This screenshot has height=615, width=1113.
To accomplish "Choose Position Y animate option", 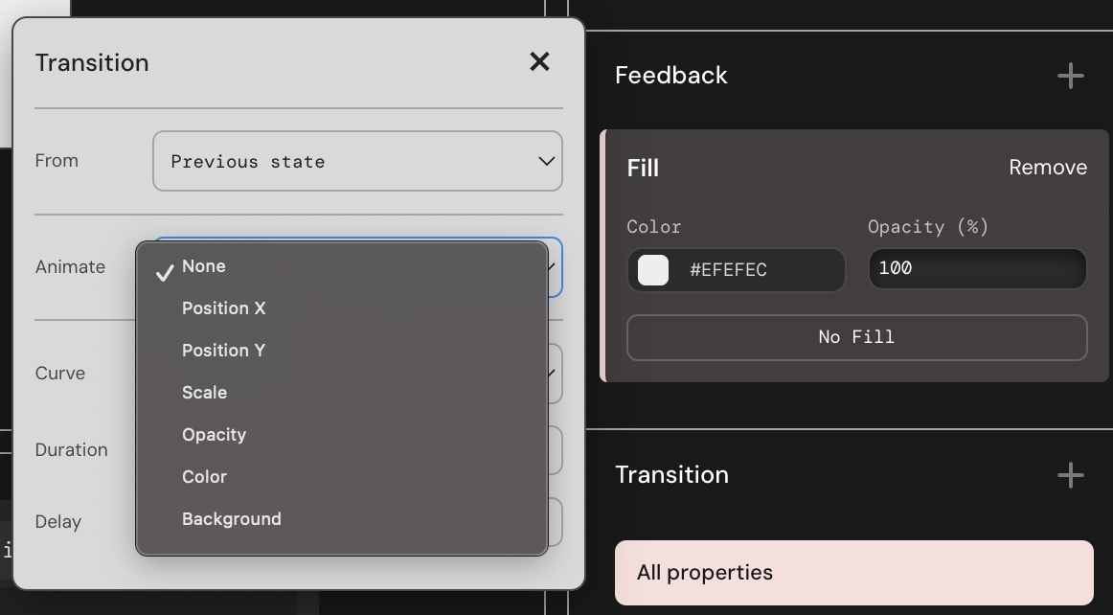I will click(x=223, y=351).
